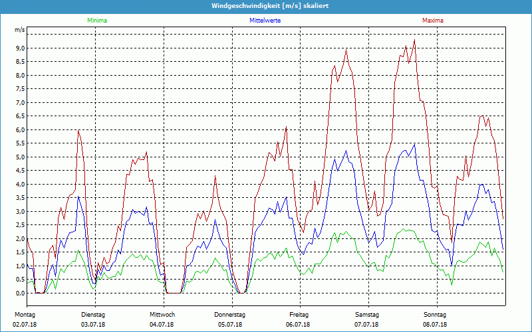This screenshot has height=332, width=532.
Task: Click the date 07.07.18
Action: (x=366, y=325)
